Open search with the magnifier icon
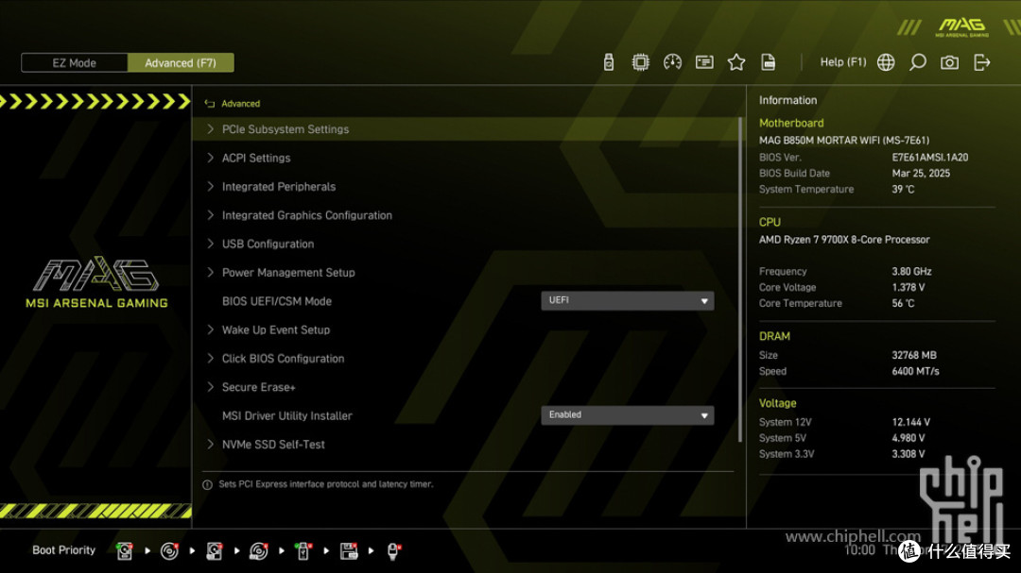This screenshot has width=1021, height=573. (917, 62)
